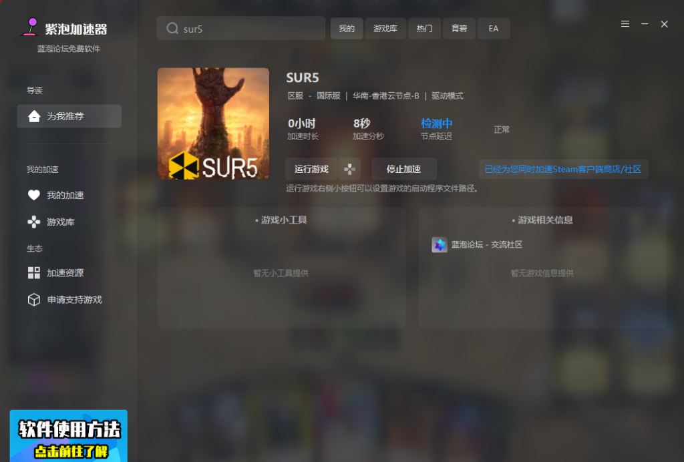Click the gamepad icon beside sidebar 游戏库
The width and height of the screenshot is (684, 462).
[34, 222]
